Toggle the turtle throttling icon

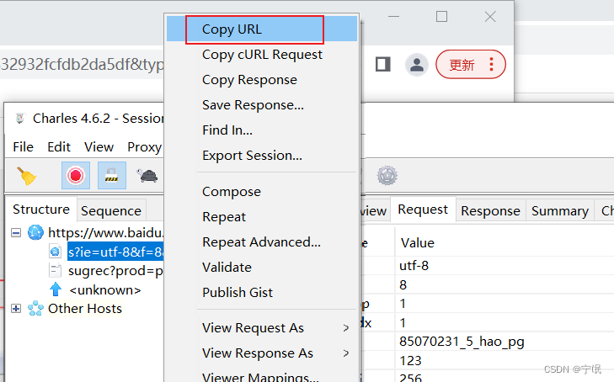click(x=147, y=176)
